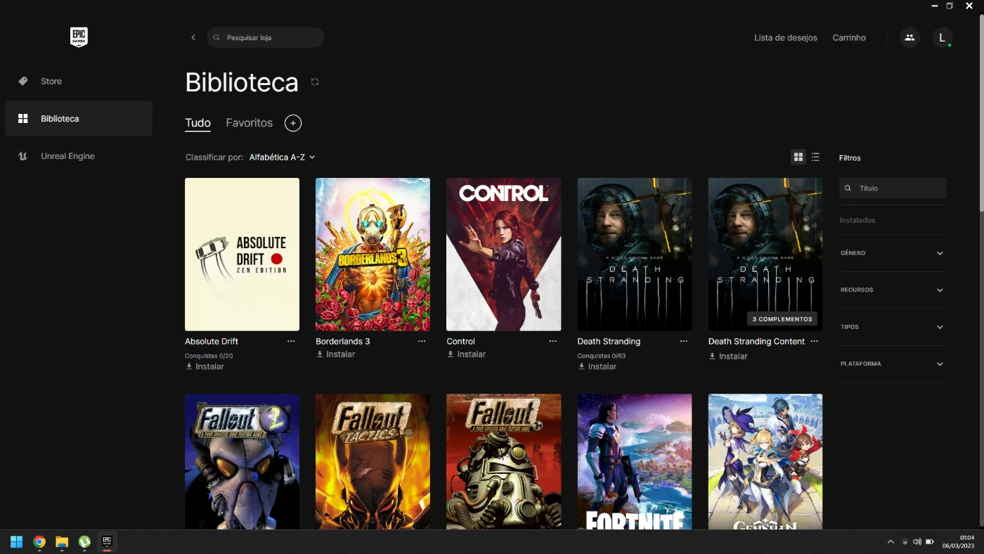Open Unreal Engine in the sidebar
Viewport: 984px width, 554px height.
click(x=79, y=156)
